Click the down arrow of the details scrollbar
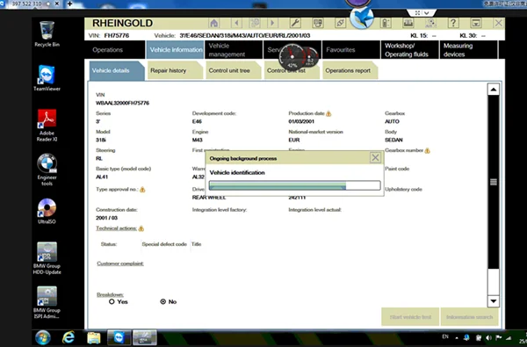Screen dimensions: 527x347 (x=493, y=301)
